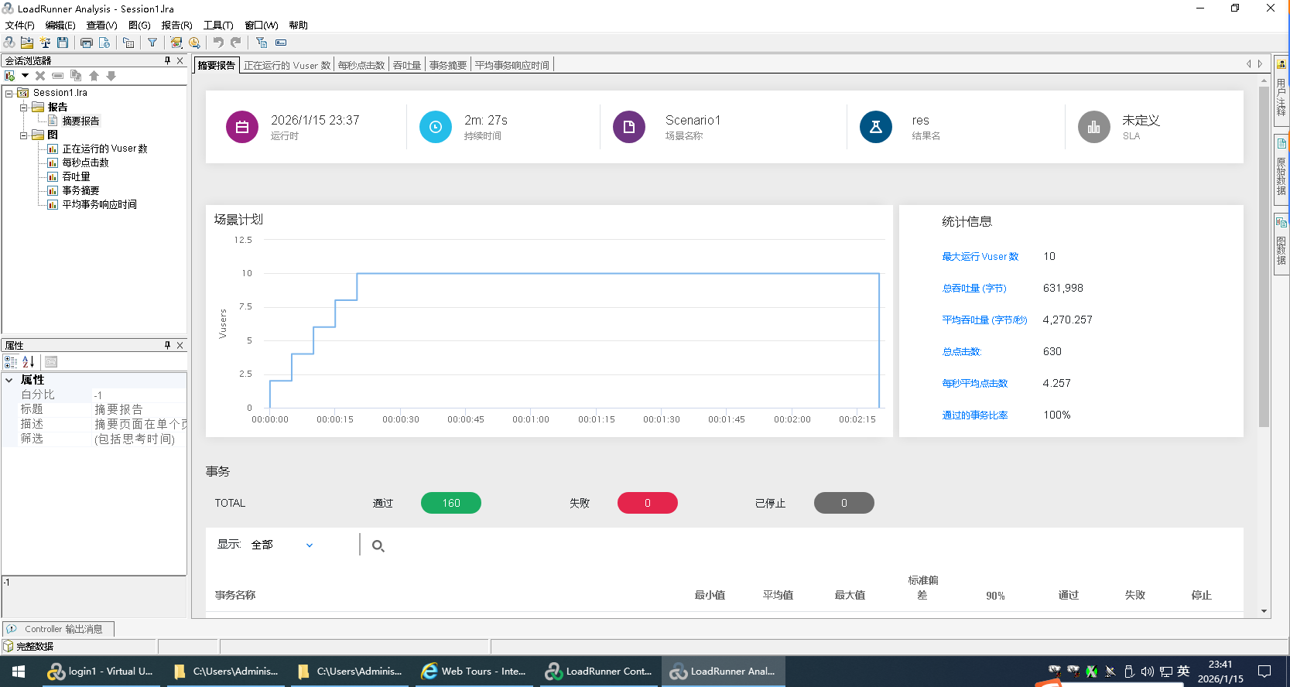Click the Undo arrow icon
The image size is (1290, 687).
click(218, 43)
